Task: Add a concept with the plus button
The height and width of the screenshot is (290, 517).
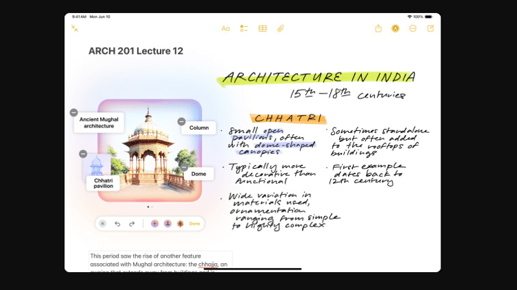Action: click(x=154, y=224)
